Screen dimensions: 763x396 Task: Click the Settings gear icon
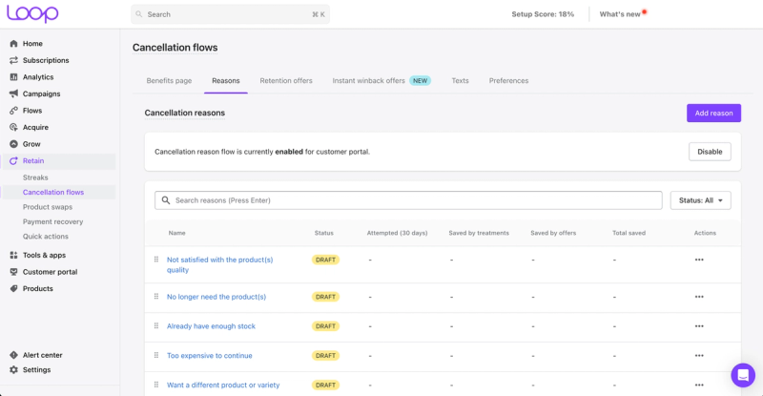point(13,369)
